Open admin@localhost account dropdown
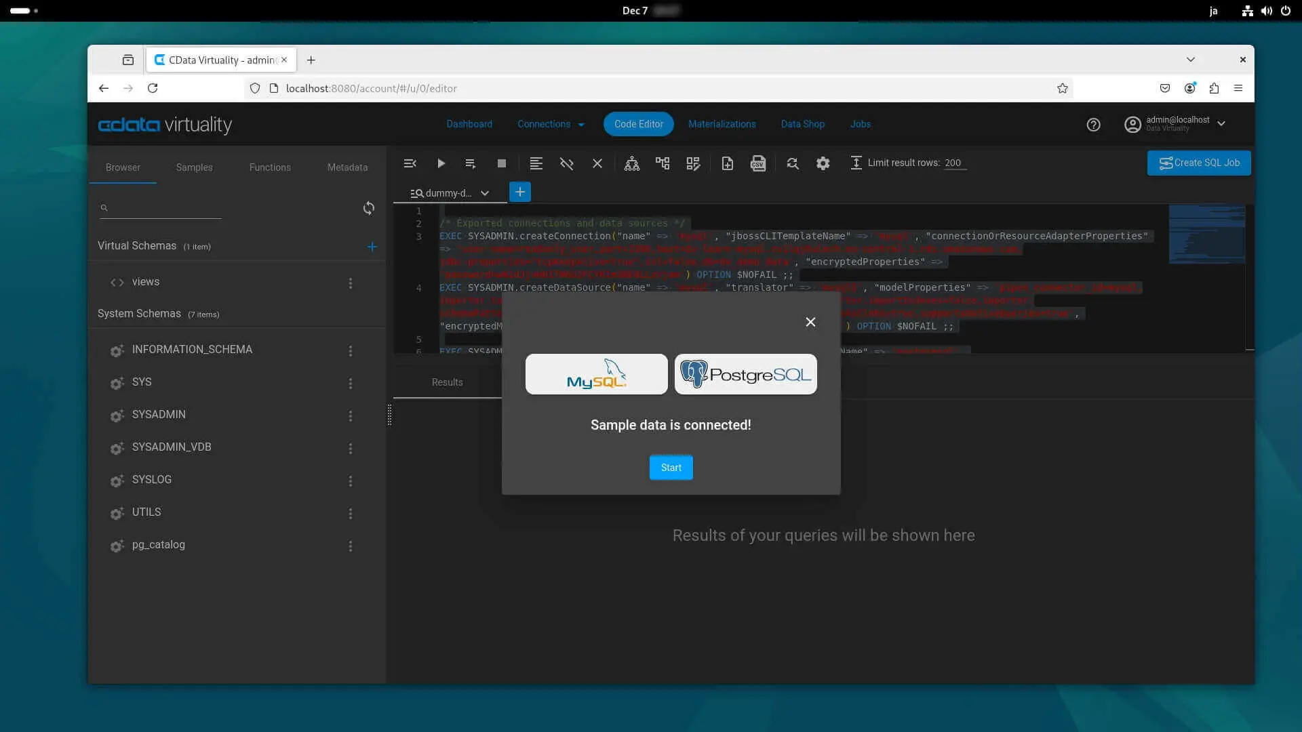 tap(1221, 124)
